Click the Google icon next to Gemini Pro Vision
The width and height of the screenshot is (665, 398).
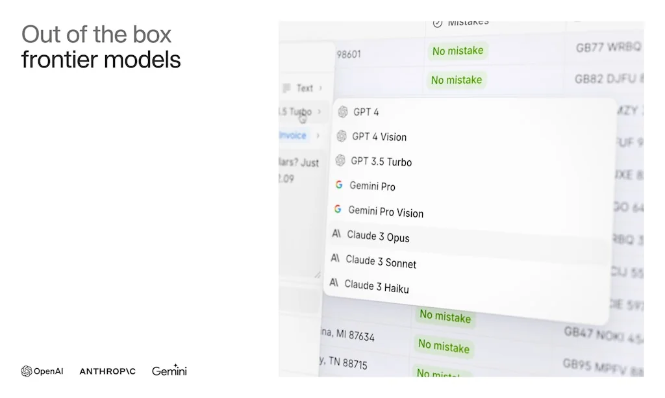coord(338,209)
